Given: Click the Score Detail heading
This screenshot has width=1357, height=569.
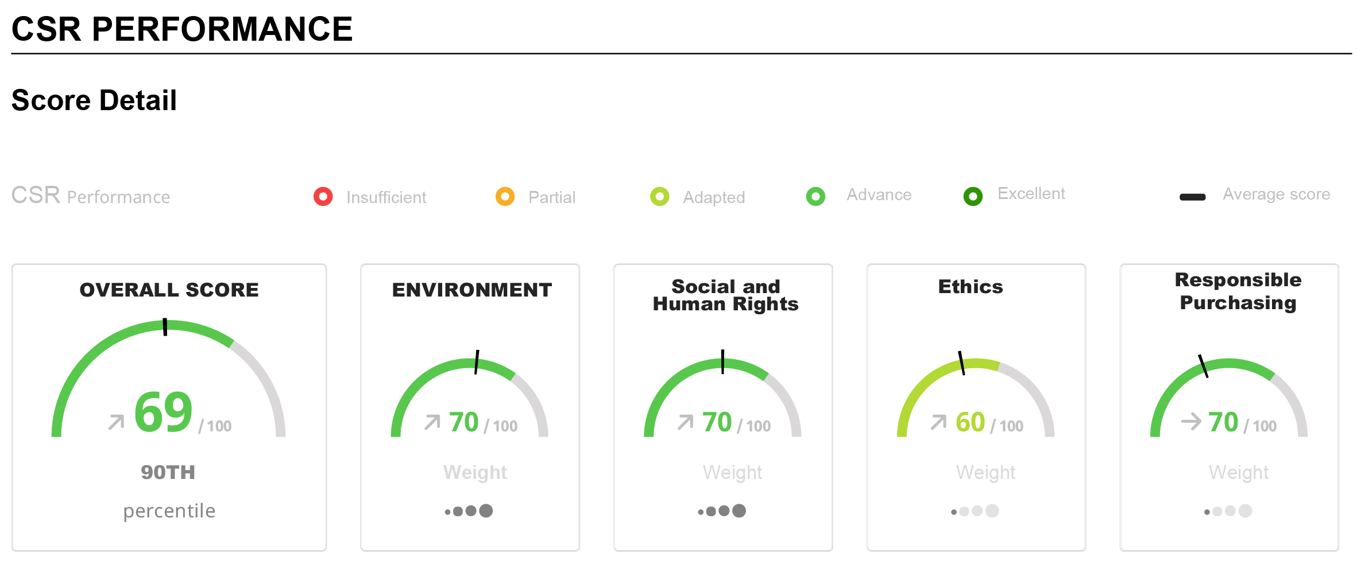Looking at the screenshot, I should [x=94, y=100].
